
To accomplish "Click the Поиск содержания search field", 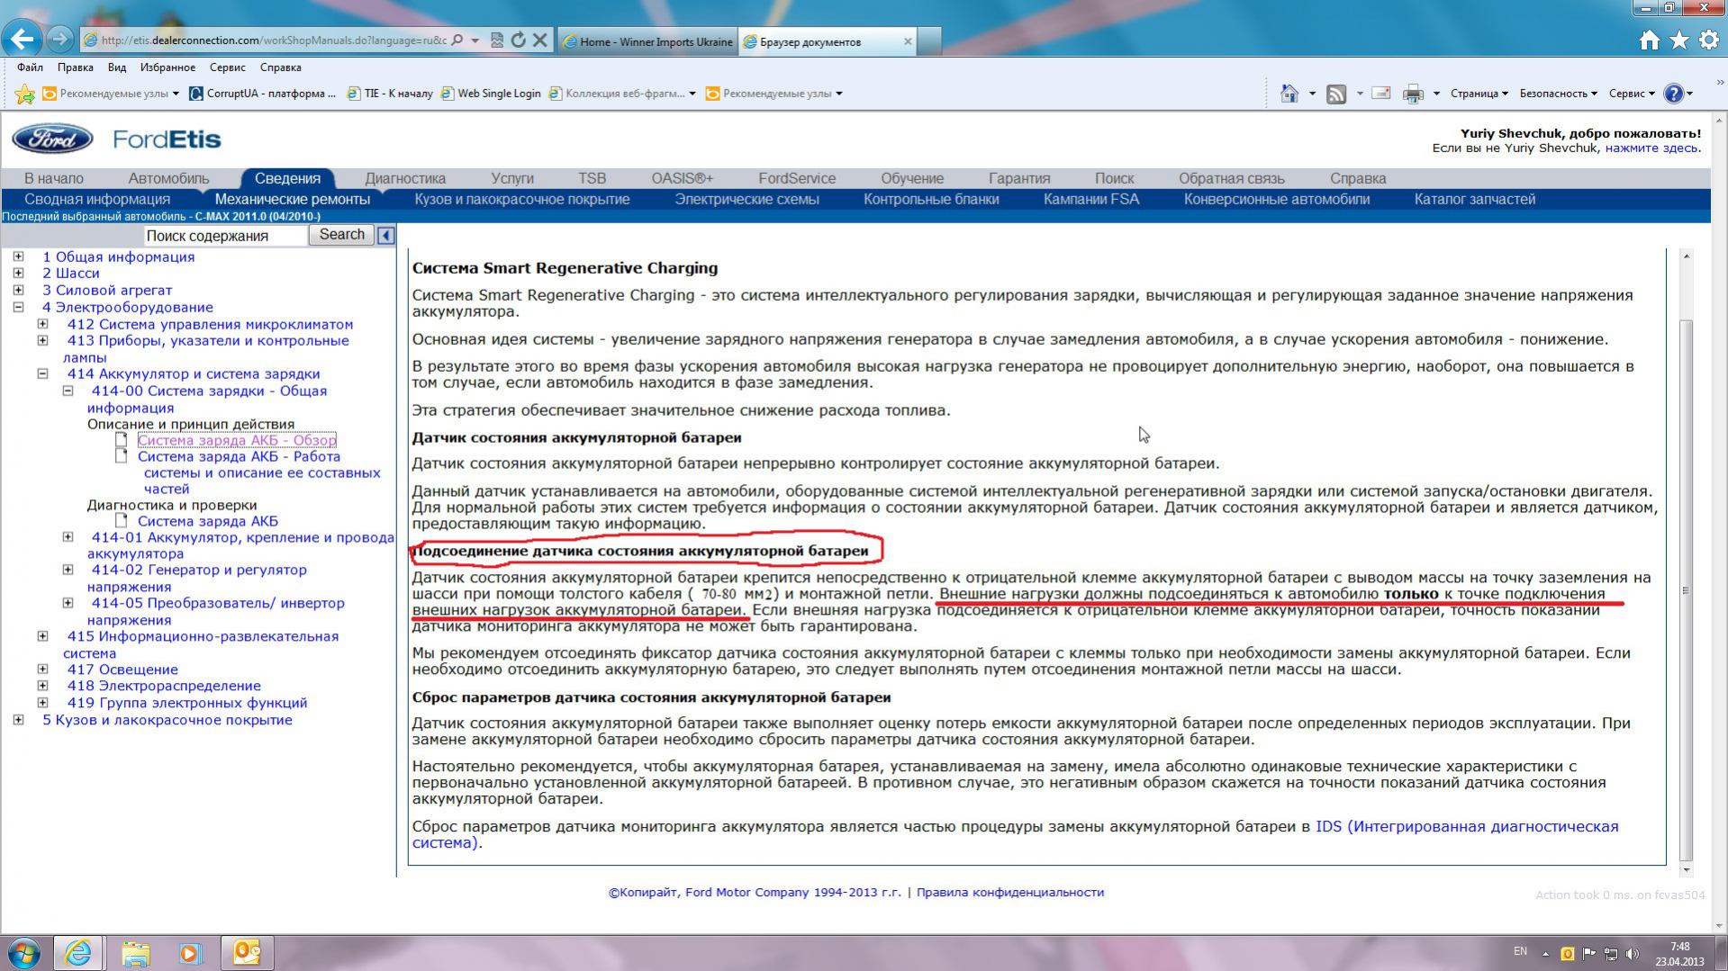I will 225,236.
